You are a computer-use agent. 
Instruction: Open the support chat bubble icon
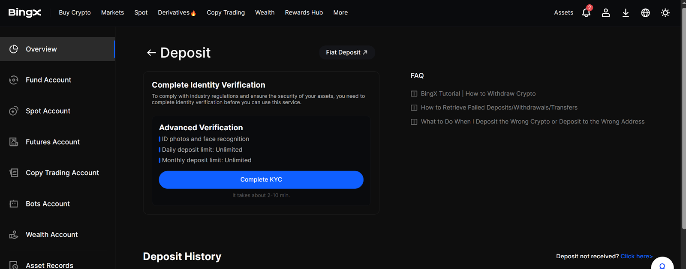(662, 263)
